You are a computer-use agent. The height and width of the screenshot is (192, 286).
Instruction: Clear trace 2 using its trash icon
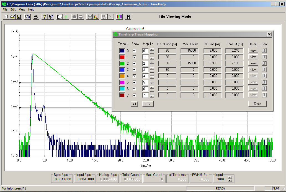pyautogui.click(x=264, y=63)
